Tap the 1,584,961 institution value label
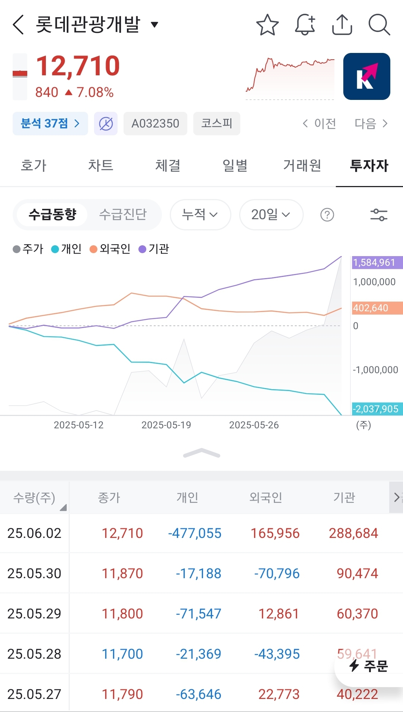403x712 pixels. tap(377, 262)
